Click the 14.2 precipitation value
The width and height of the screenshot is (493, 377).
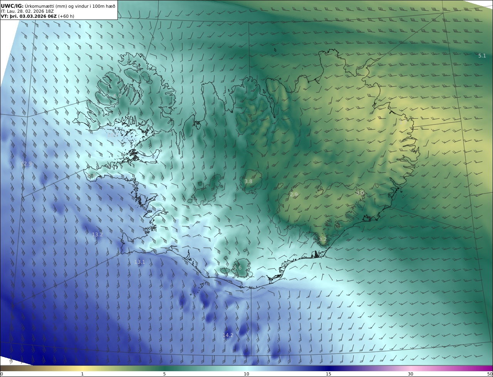(x=228, y=335)
